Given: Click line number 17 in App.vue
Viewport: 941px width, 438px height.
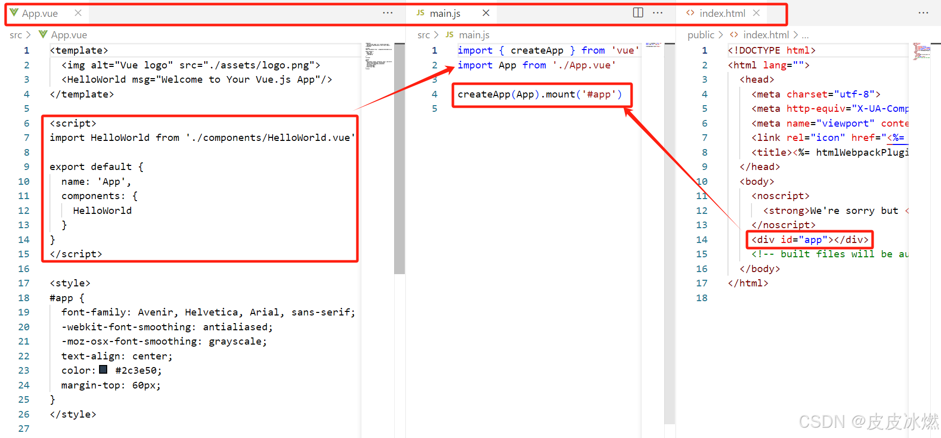Looking at the screenshot, I should coord(24,283).
